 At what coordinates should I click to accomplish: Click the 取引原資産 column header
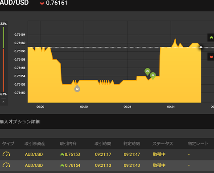pos(35,144)
